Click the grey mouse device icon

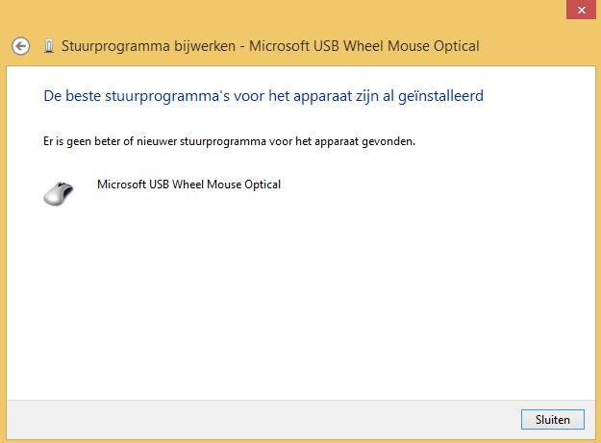58,192
